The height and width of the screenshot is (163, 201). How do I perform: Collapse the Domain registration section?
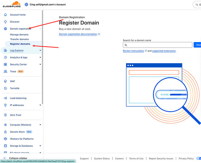(x=40, y=29)
